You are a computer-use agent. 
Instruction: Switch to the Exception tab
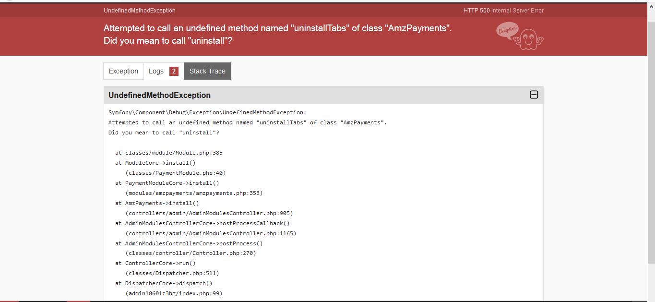123,71
